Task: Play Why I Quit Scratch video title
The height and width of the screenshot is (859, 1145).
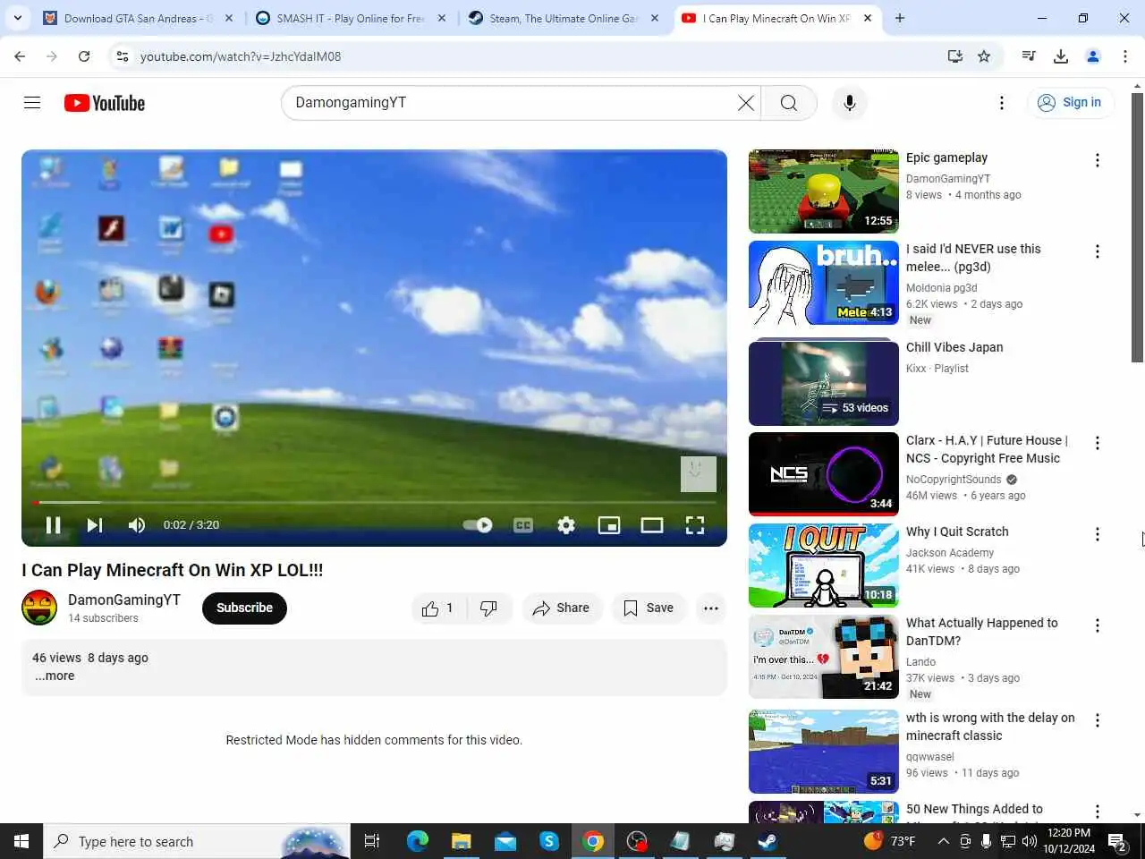Action: [x=957, y=532]
